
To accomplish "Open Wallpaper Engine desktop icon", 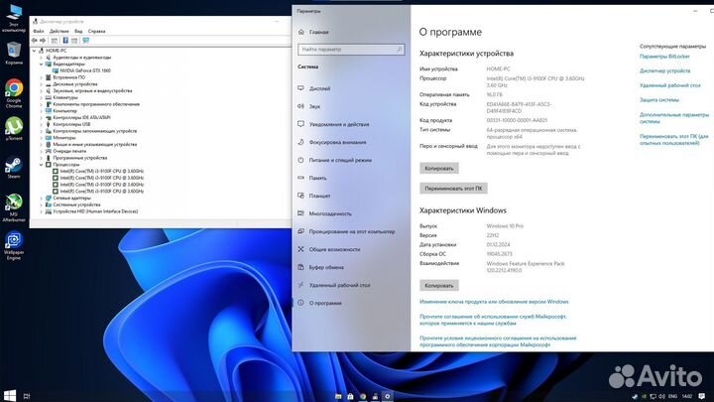I will tap(14, 246).
